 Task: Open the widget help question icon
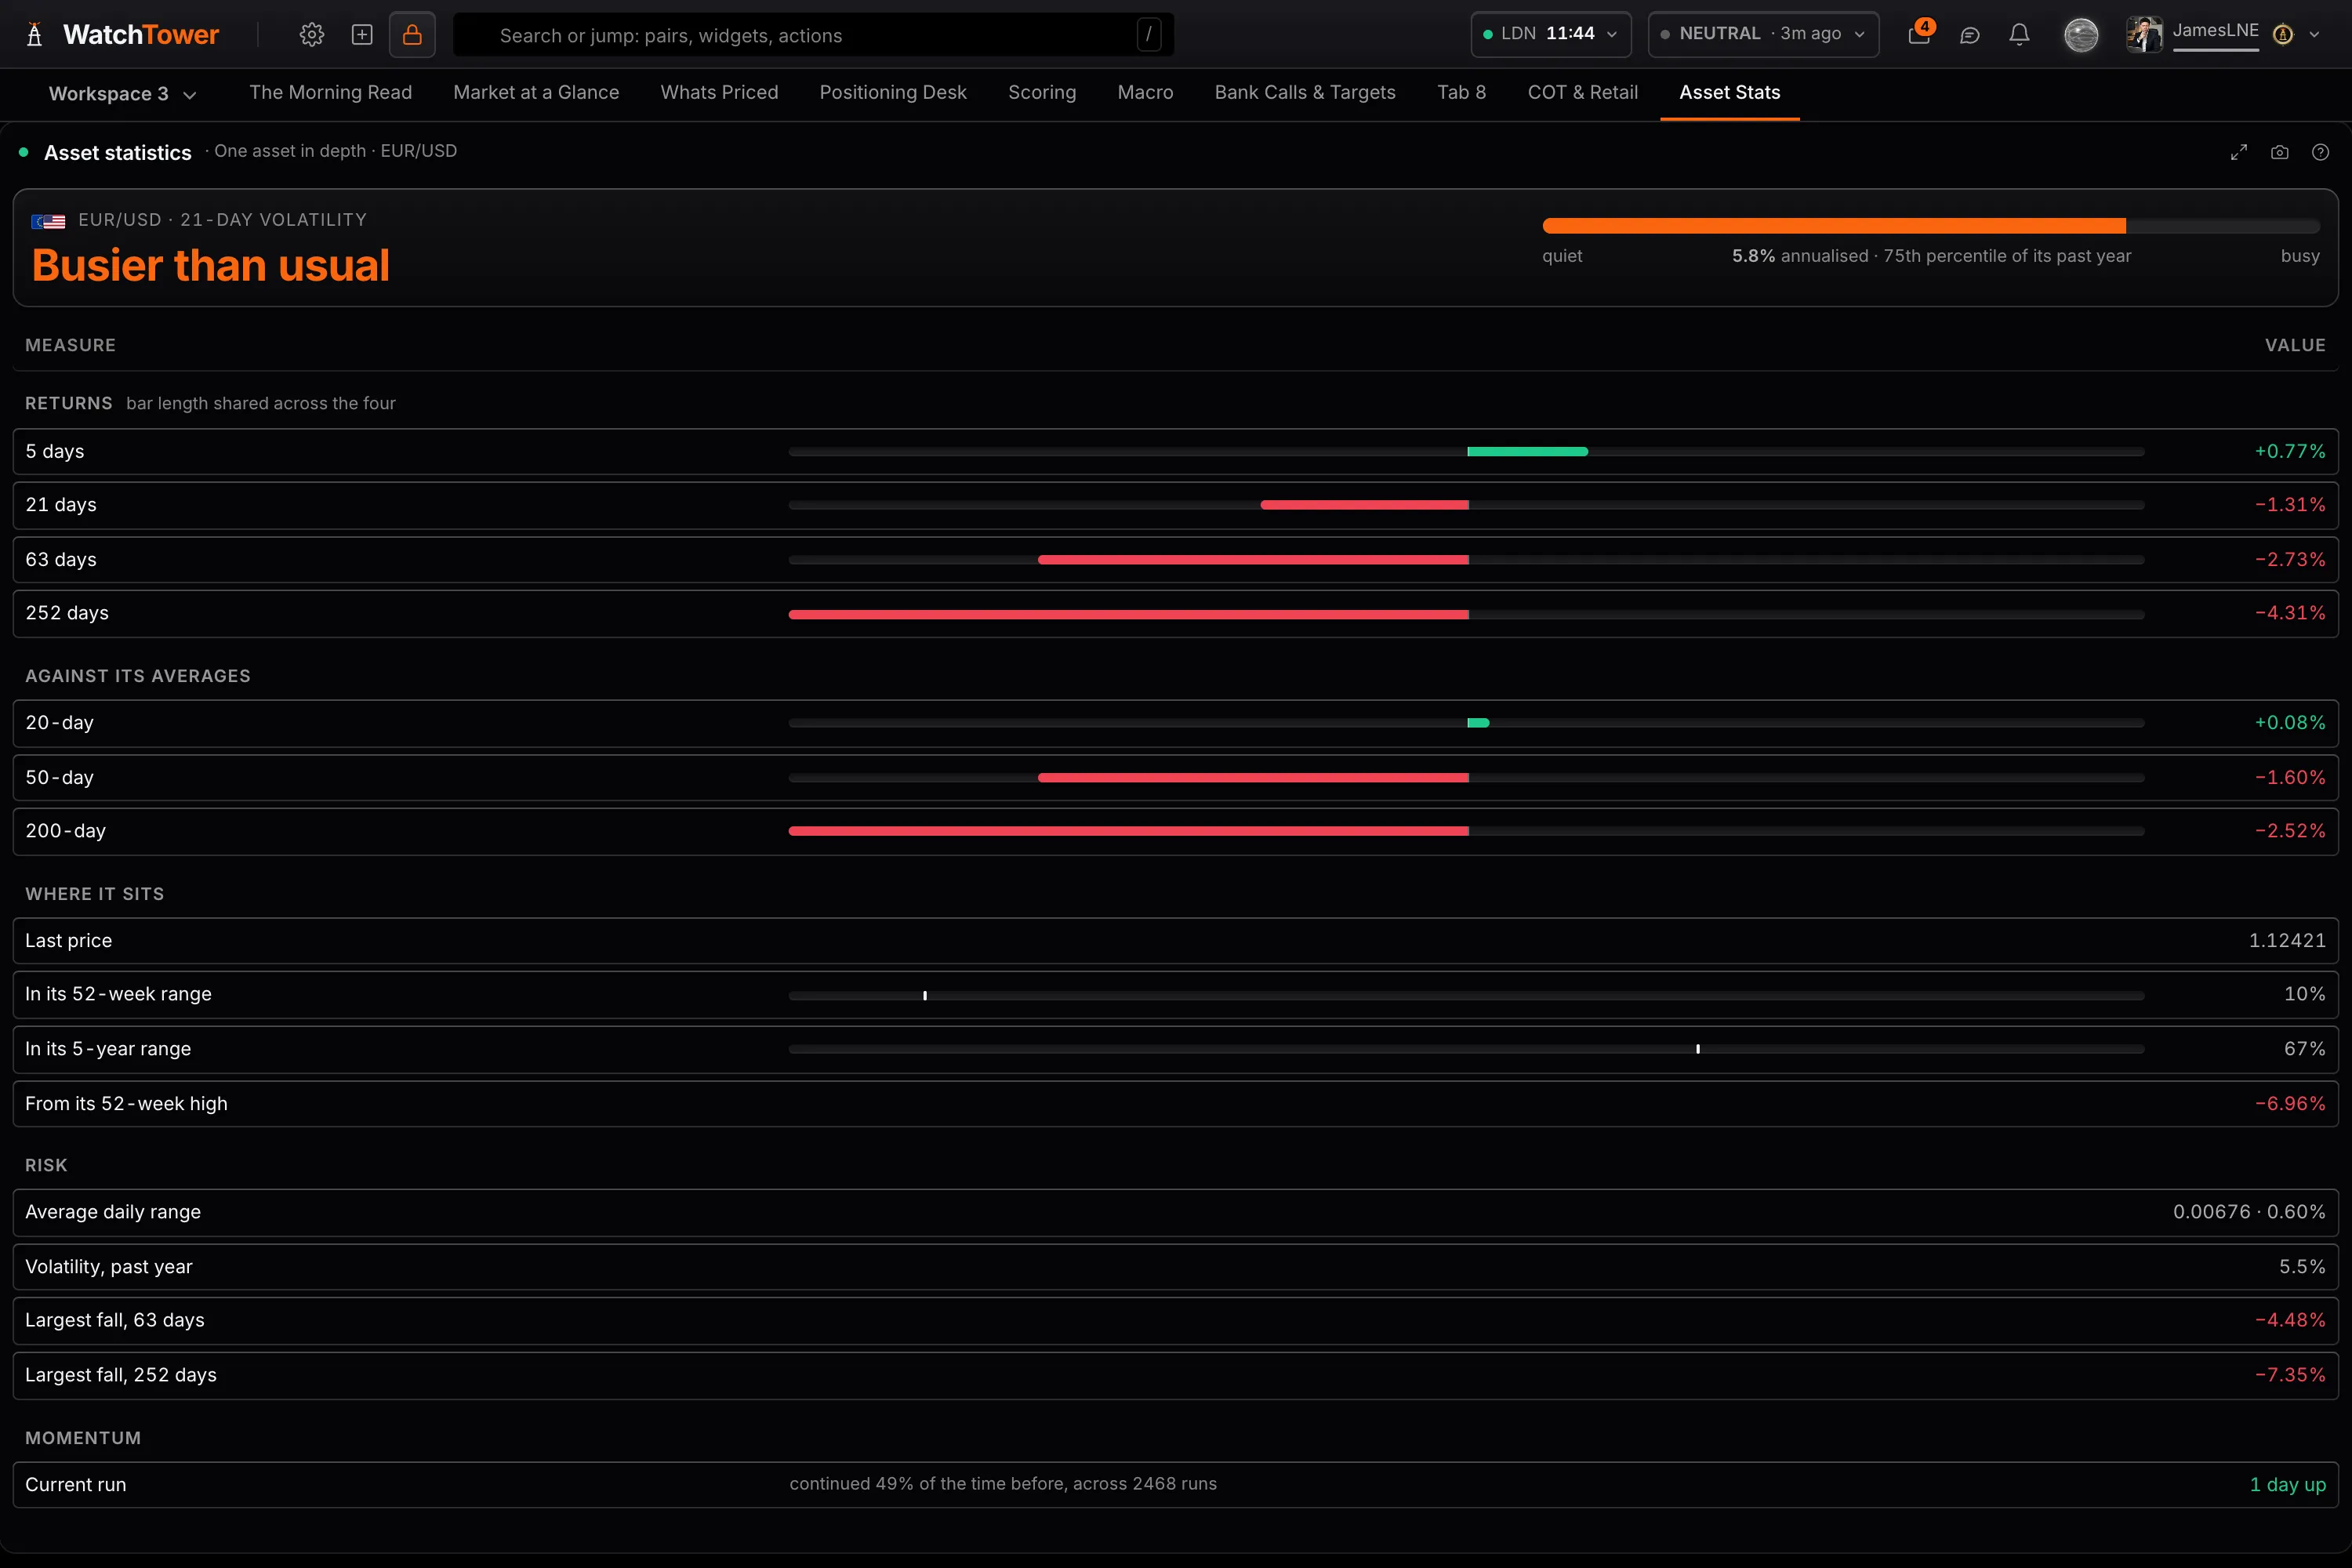coord(2320,152)
